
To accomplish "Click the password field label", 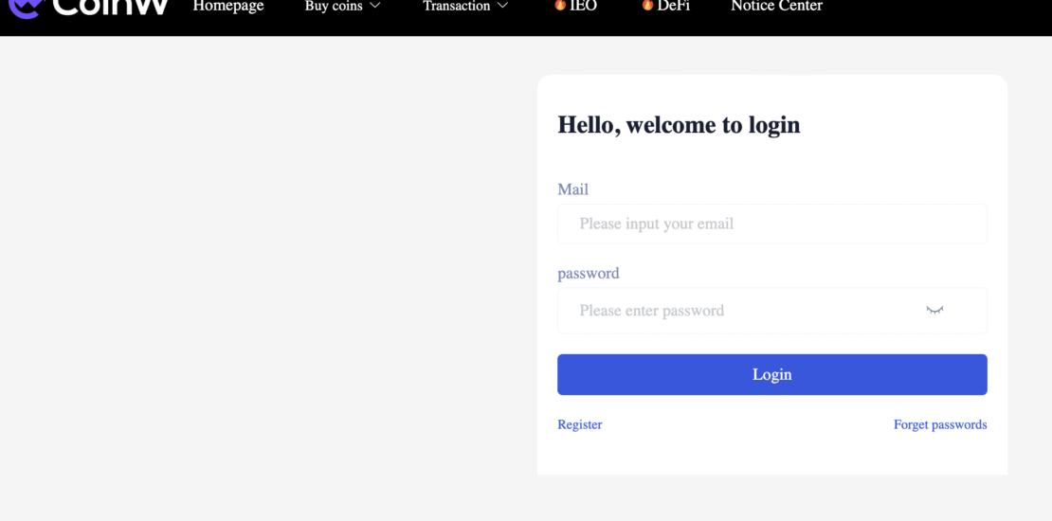I will pyautogui.click(x=588, y=273).
